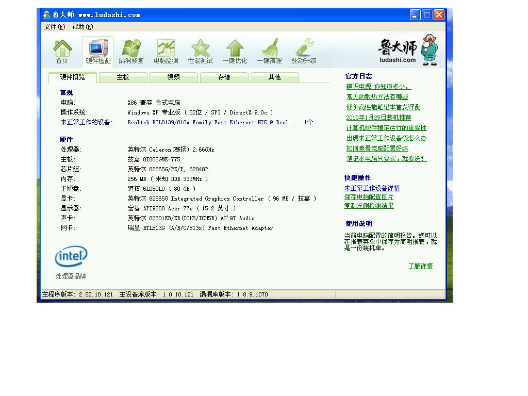This screenshot has width=528, height=396.
Task: Select the motherboard value 技嘉 8I865GME-775
Action: pos(154,159)
